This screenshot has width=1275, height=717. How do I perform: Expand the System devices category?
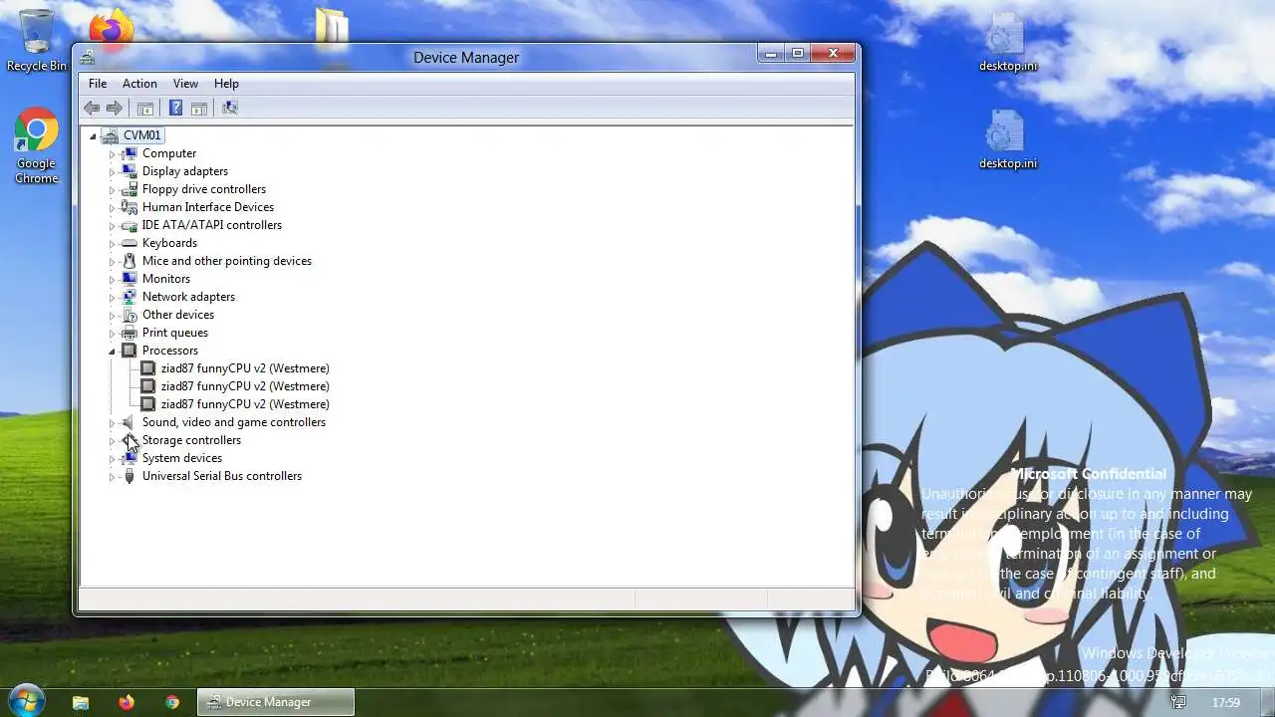pyautogui.click(x=112, y=459)
